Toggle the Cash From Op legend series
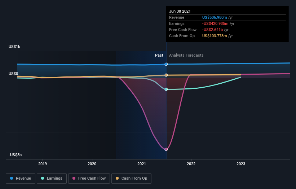Screen dimensions: 296x189 coord(131,179)
